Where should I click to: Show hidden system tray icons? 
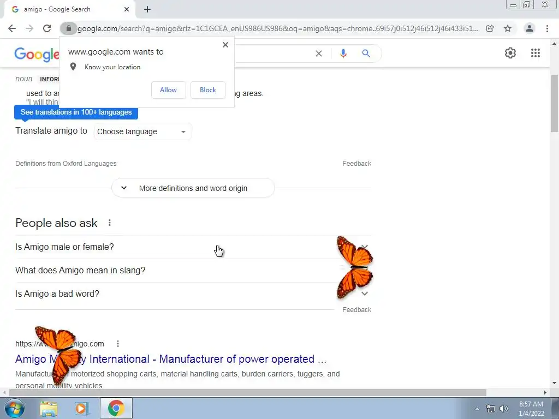click(477, 409)
